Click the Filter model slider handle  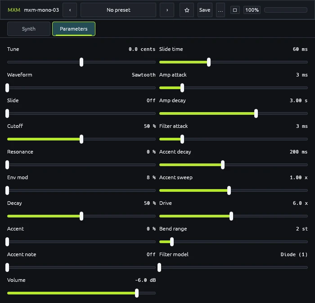[x=159, y=267]
